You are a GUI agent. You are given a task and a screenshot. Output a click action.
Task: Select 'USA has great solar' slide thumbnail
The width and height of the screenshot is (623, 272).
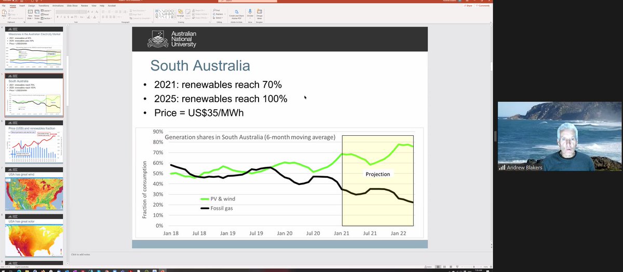(34, 236)
